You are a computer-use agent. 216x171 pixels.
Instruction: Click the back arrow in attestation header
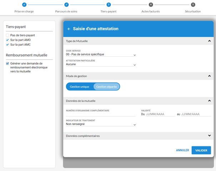pos(69,29)
